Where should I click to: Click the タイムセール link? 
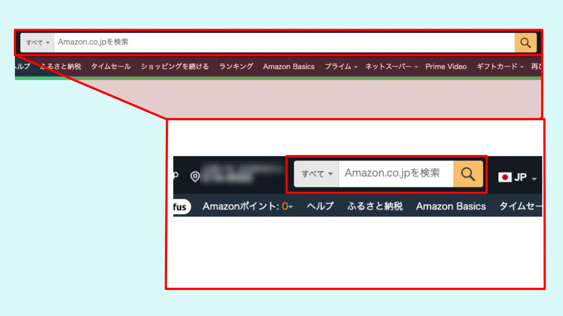[x=111, y=66]
